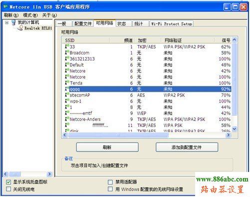Click signal icon beside sitecomAP
The height and width of the screenshot is (197, 250).
pyautogui.click(x=67, y=95)
